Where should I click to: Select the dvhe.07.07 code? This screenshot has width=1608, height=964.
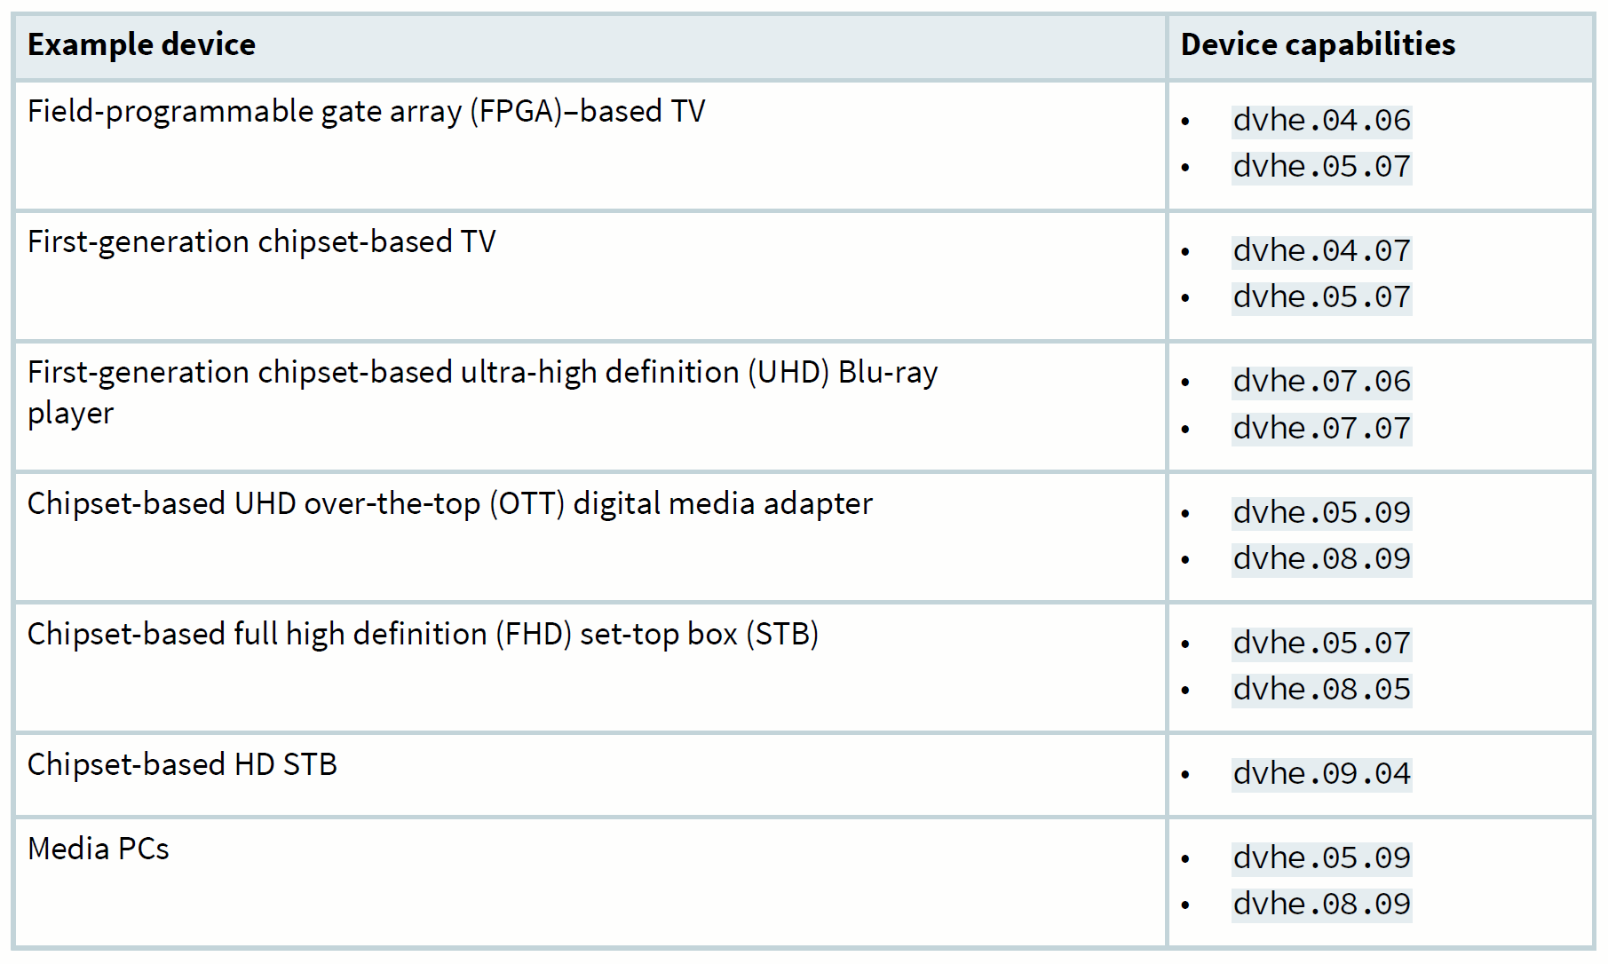pyautogui.click(x=1321, y=429)
